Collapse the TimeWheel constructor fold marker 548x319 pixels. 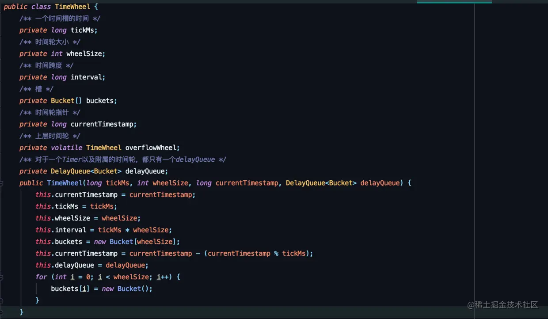[2, 183]
